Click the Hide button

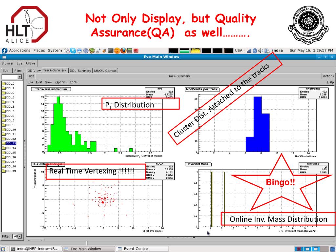(x=31, y=76)
